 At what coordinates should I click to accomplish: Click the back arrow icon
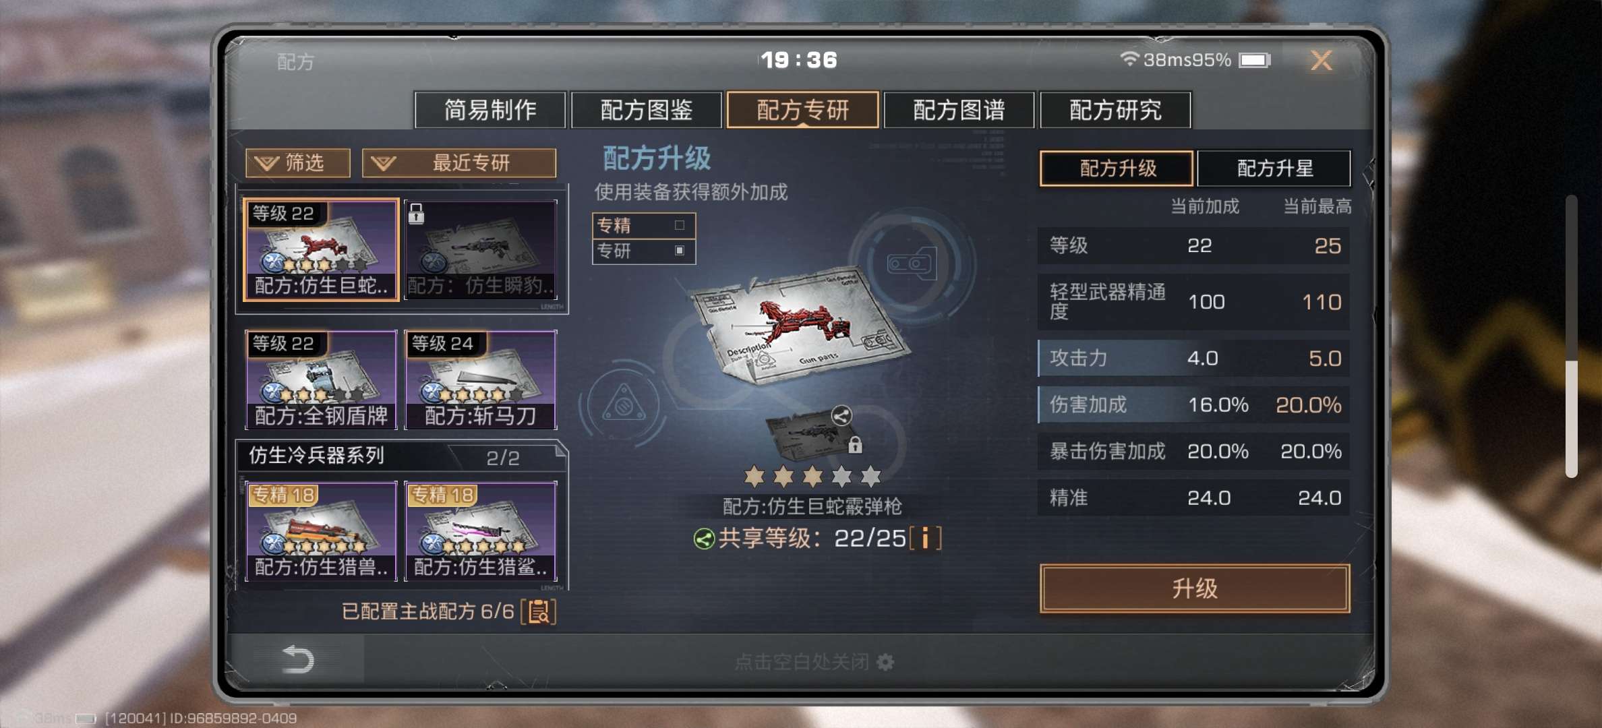(x=297, y=659)
